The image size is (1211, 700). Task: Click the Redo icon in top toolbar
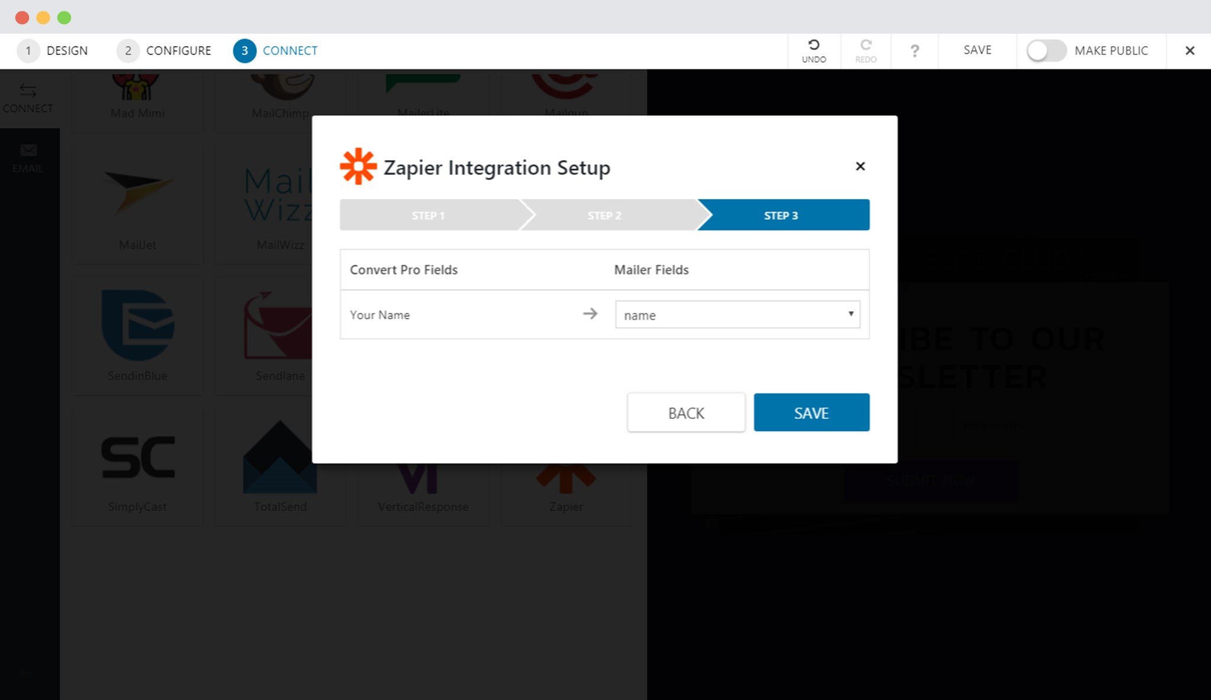pos(866,45)
